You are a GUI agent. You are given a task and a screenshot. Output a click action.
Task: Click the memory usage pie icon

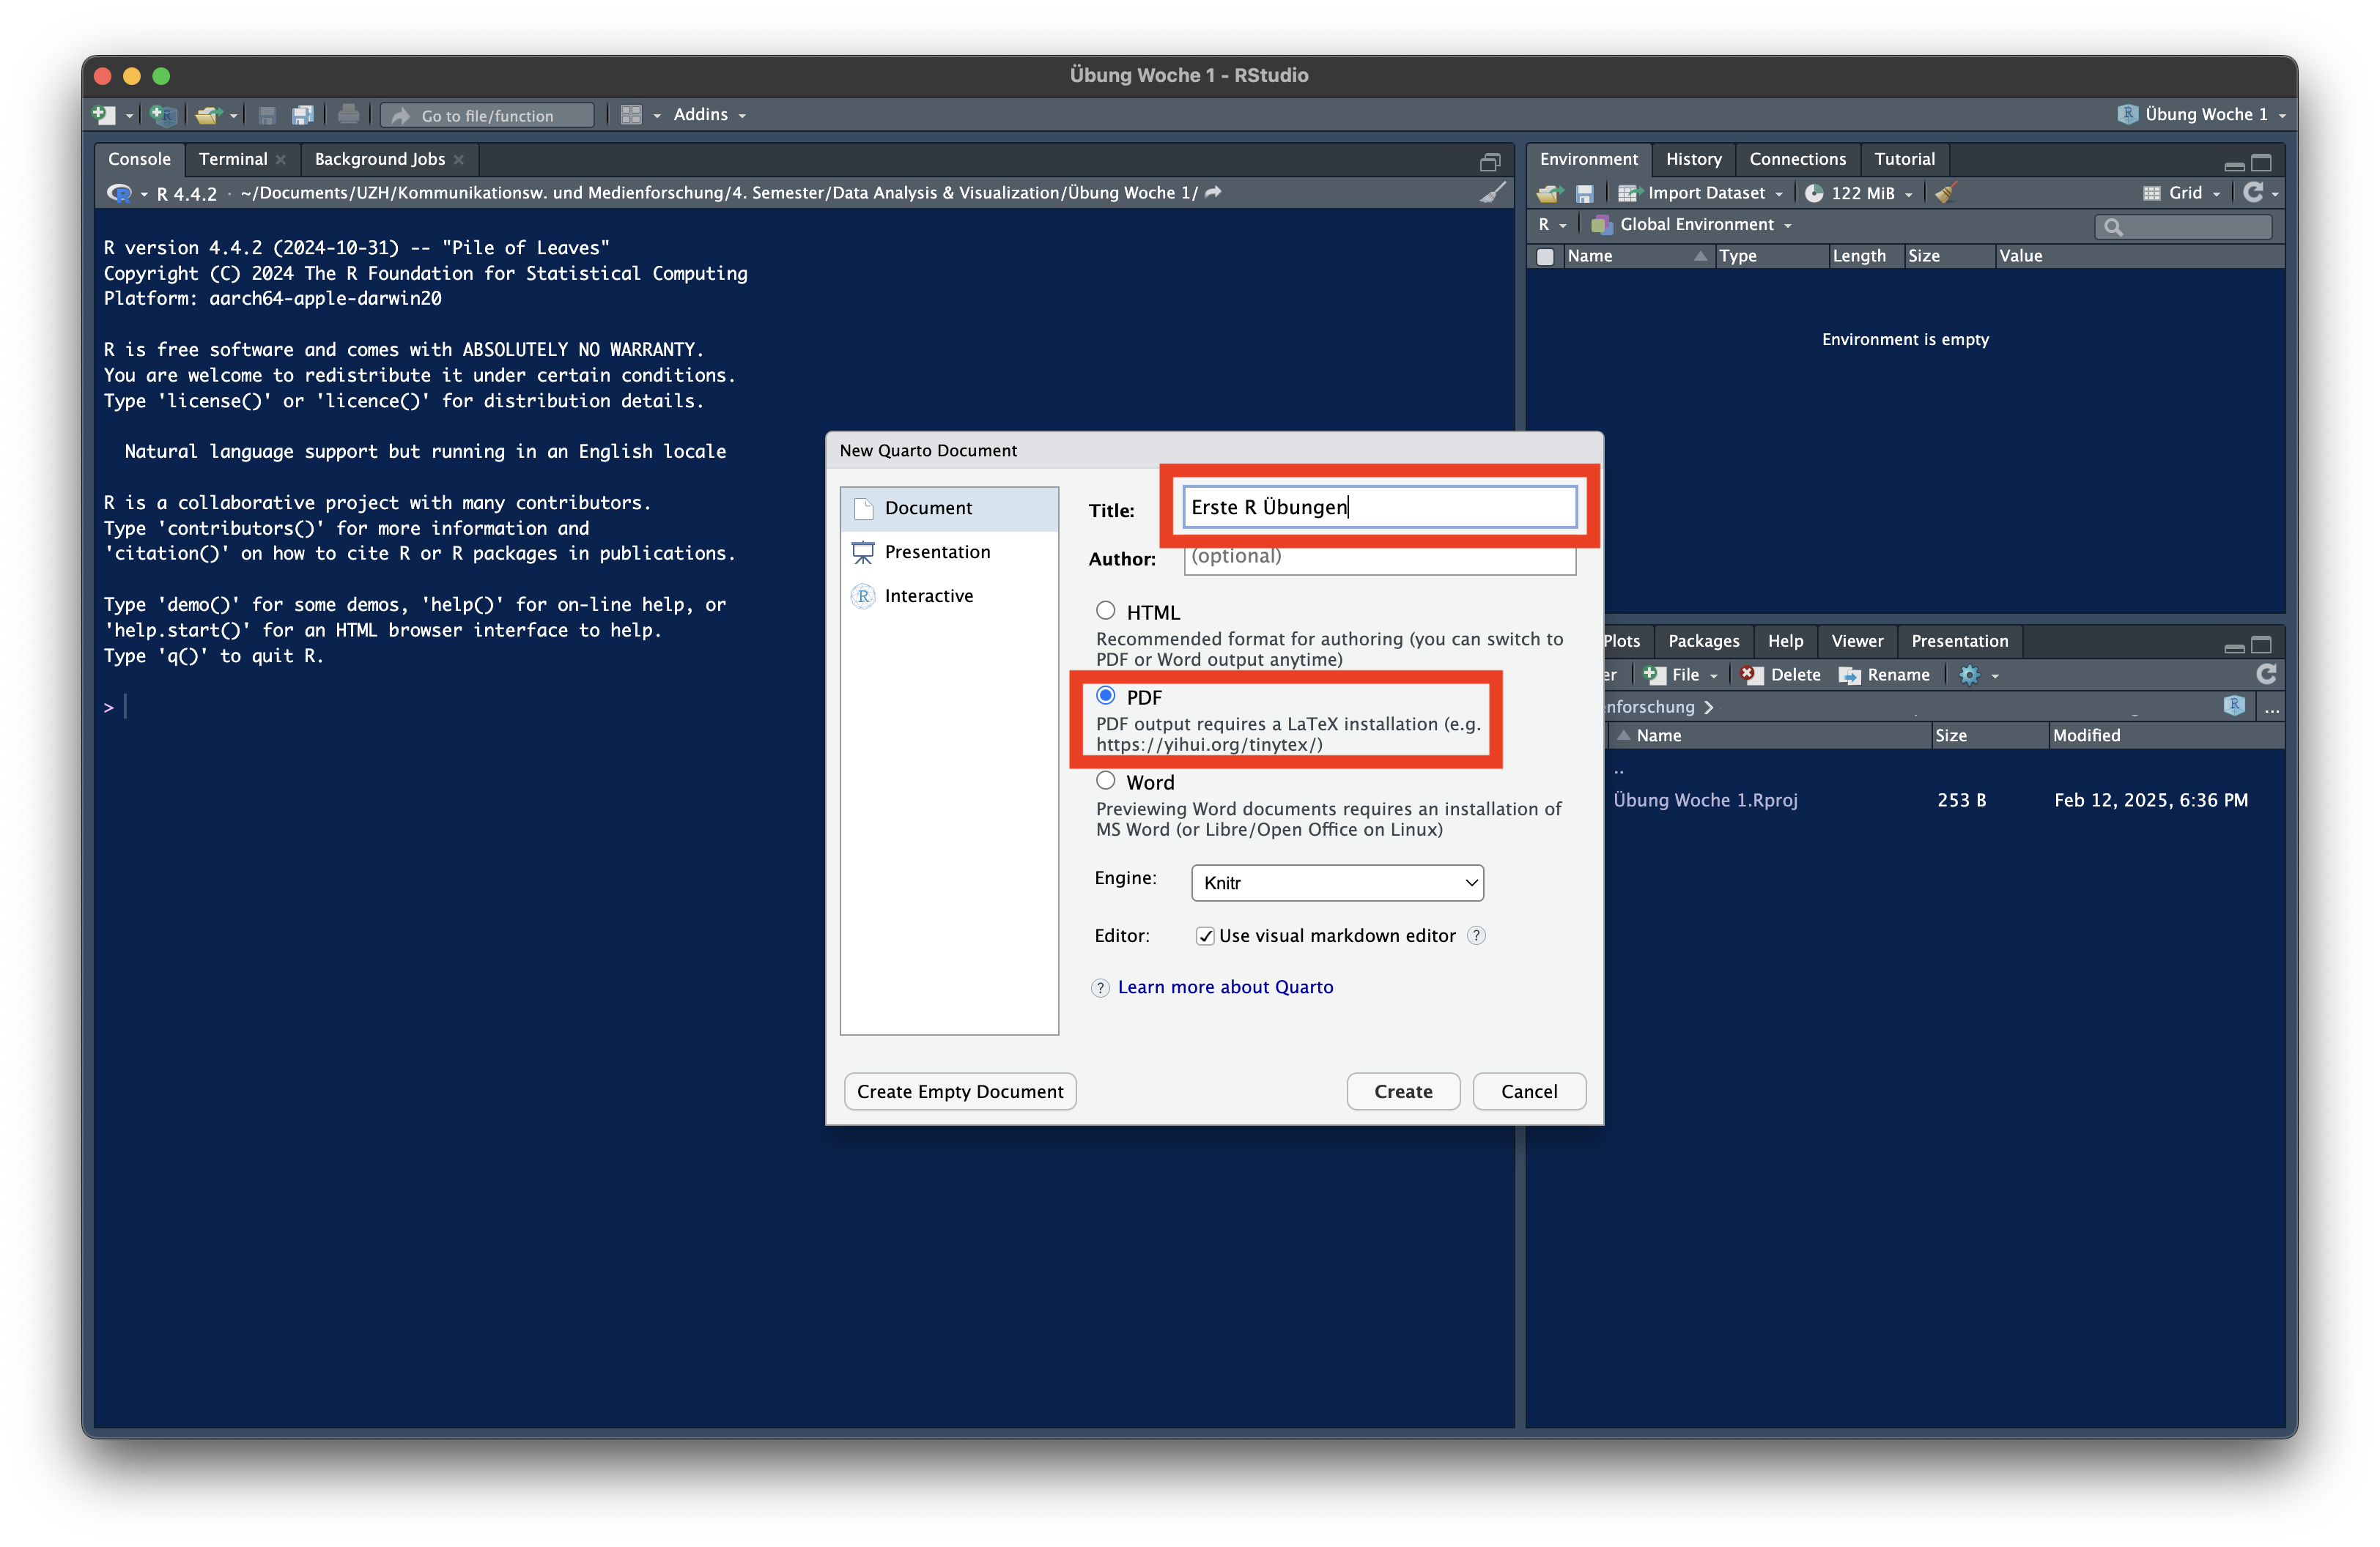click(1813, 194)
